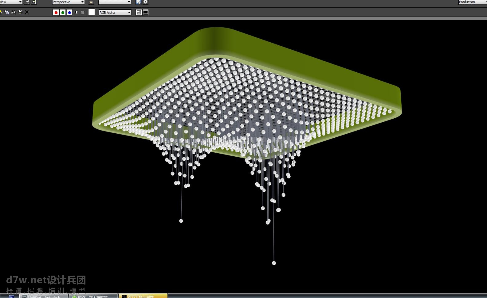
Task: Click the Copy Image icon
Action: click(6, 12)
